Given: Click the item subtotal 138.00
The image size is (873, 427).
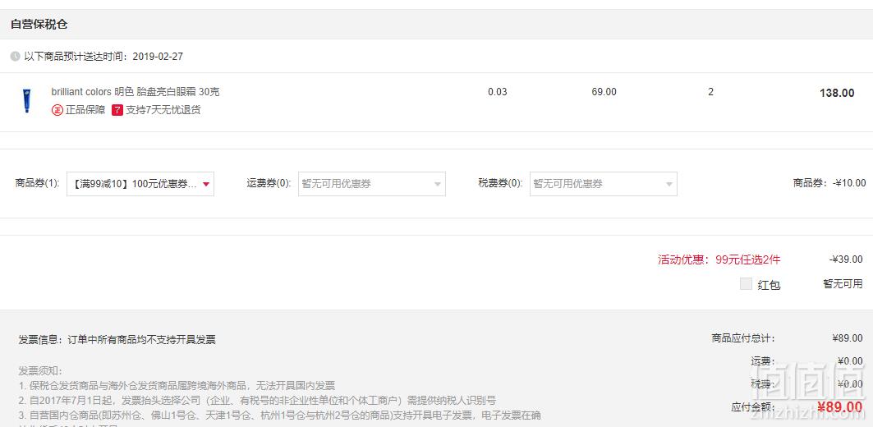Looking at the screenshot, I should (x=837, y=93).
